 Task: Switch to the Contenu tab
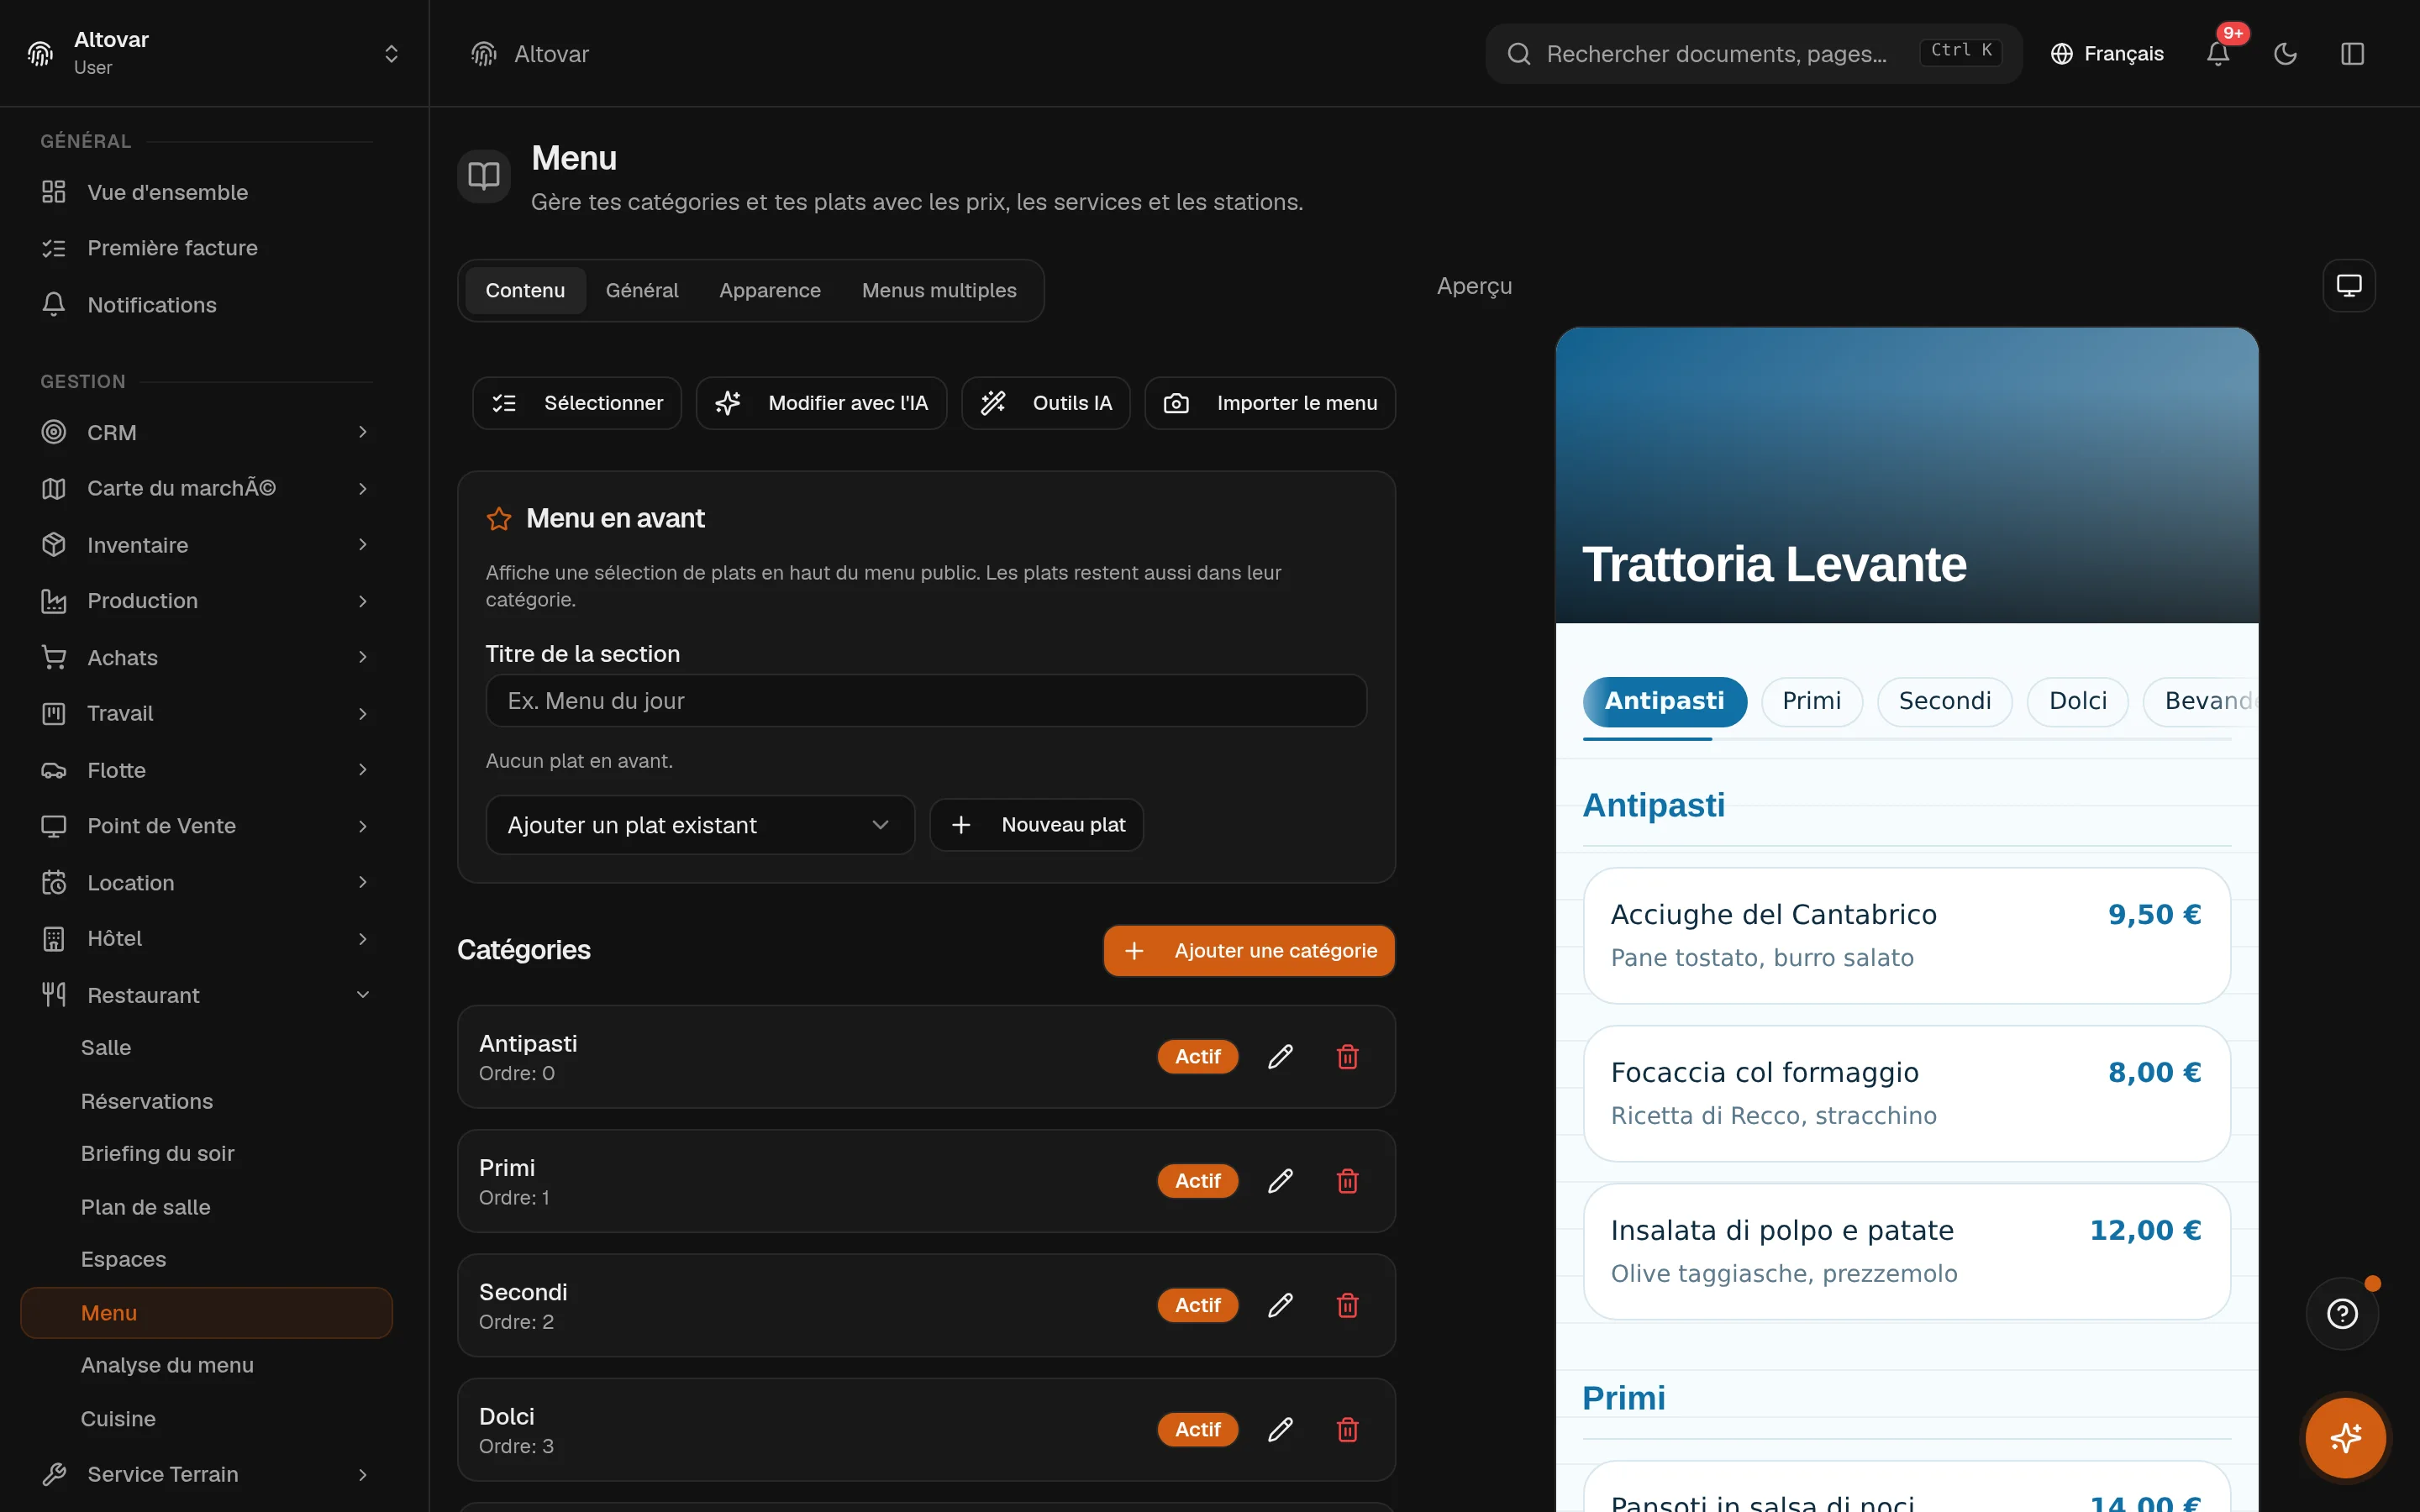click(x=525, y=290)
